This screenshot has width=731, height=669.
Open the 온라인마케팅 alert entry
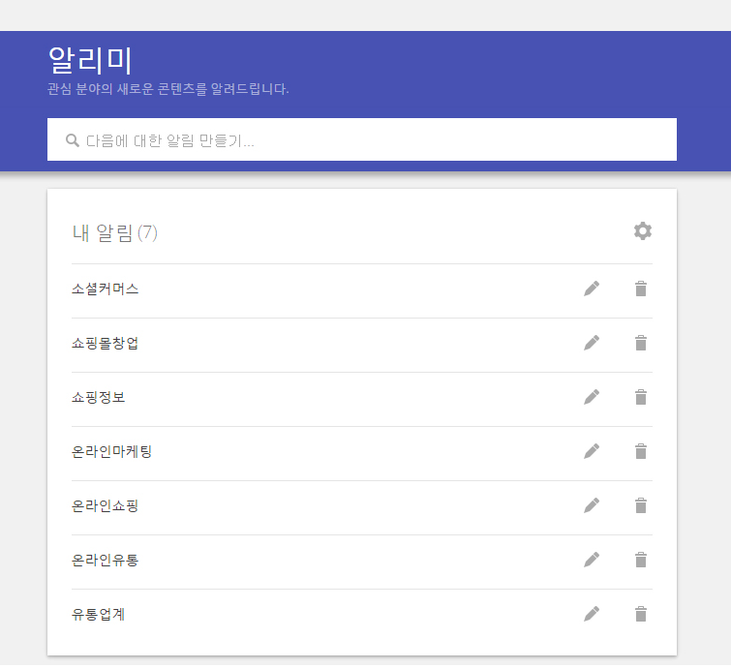pyautogui.click(x=112, y=451)
